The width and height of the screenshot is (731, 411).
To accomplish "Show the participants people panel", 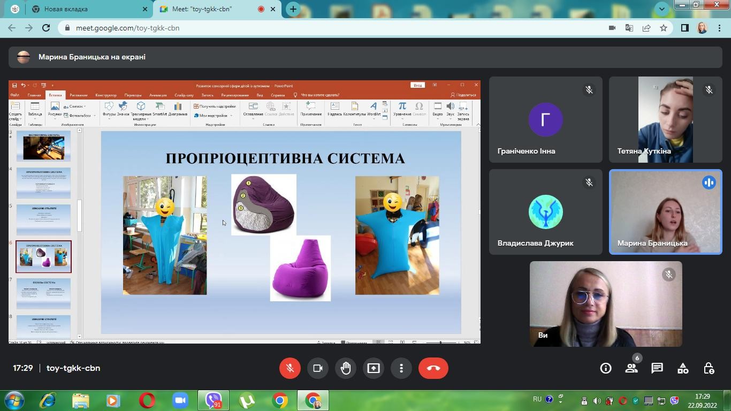I will click(631, 368).
